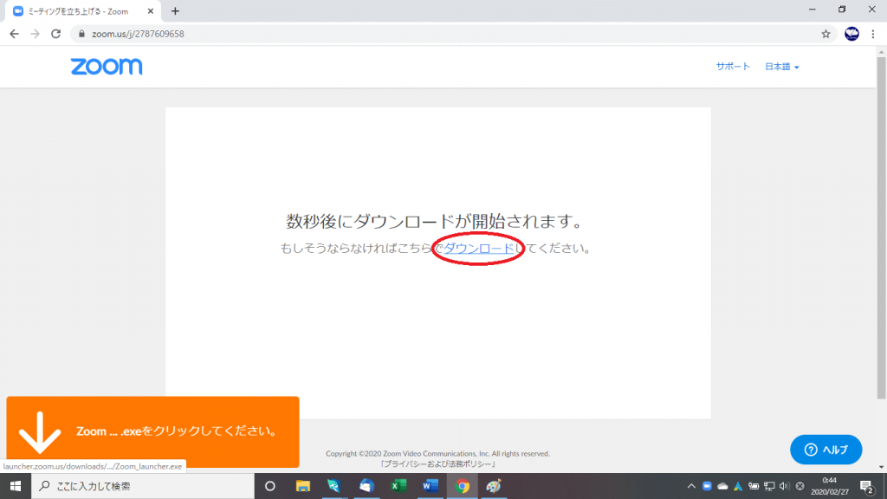
Task: Open the サポート link
Action: (x=733, y=66)
